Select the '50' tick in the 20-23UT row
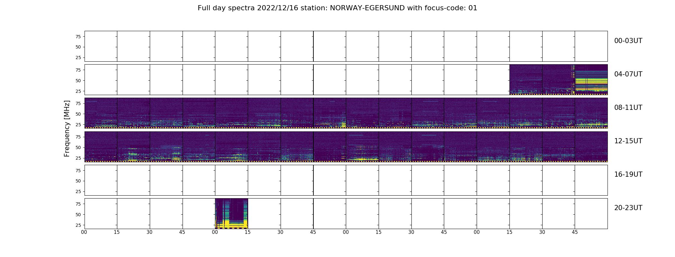The width and height of the screenshot is (675, 257). (78, 215)
